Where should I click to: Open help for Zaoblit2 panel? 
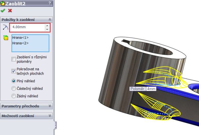[50, 3]
